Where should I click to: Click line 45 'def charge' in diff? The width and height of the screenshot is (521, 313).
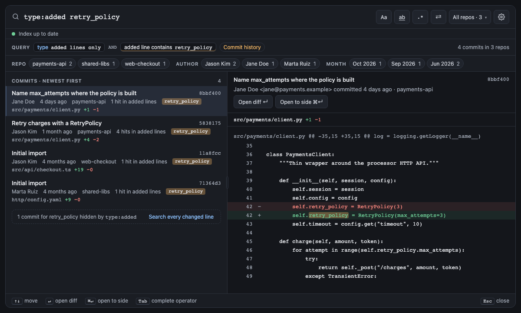point(371,241)
